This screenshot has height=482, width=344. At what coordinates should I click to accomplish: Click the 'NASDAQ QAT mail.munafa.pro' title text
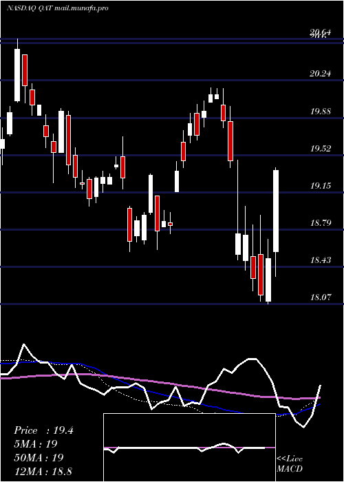pyautogui.click(x=57, y=8)
